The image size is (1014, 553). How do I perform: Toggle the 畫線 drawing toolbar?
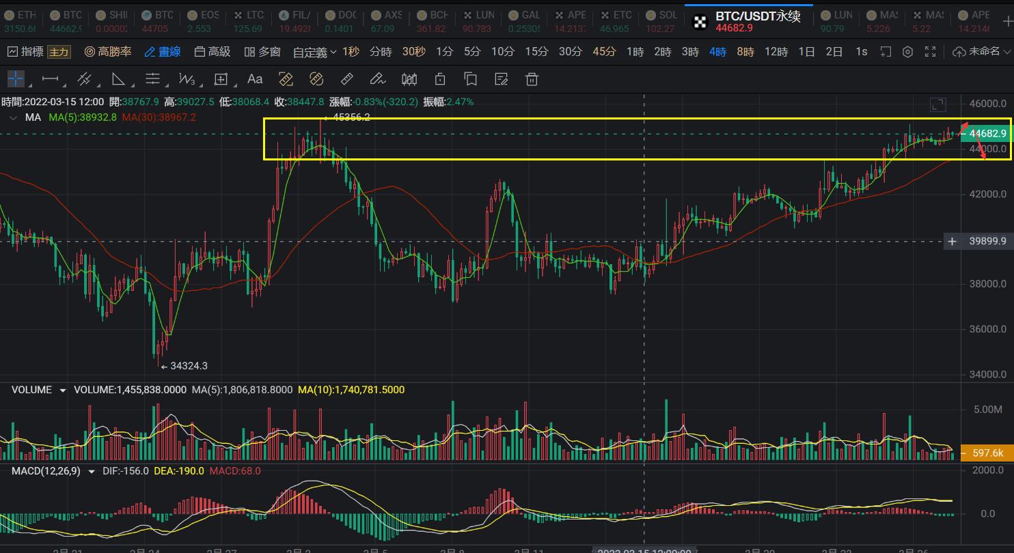163,52
